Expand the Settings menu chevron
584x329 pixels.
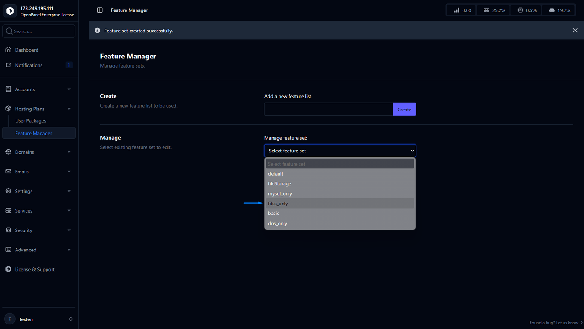pyautogui.click(x=69, y=191)
